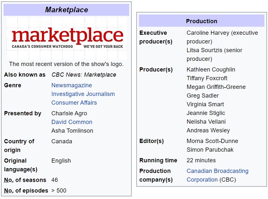Open David Common's page link

(x=72, y=122)
